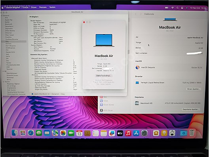Click the Ad name field row
Viewport: 209px width, 157px height.
point(169,37)
